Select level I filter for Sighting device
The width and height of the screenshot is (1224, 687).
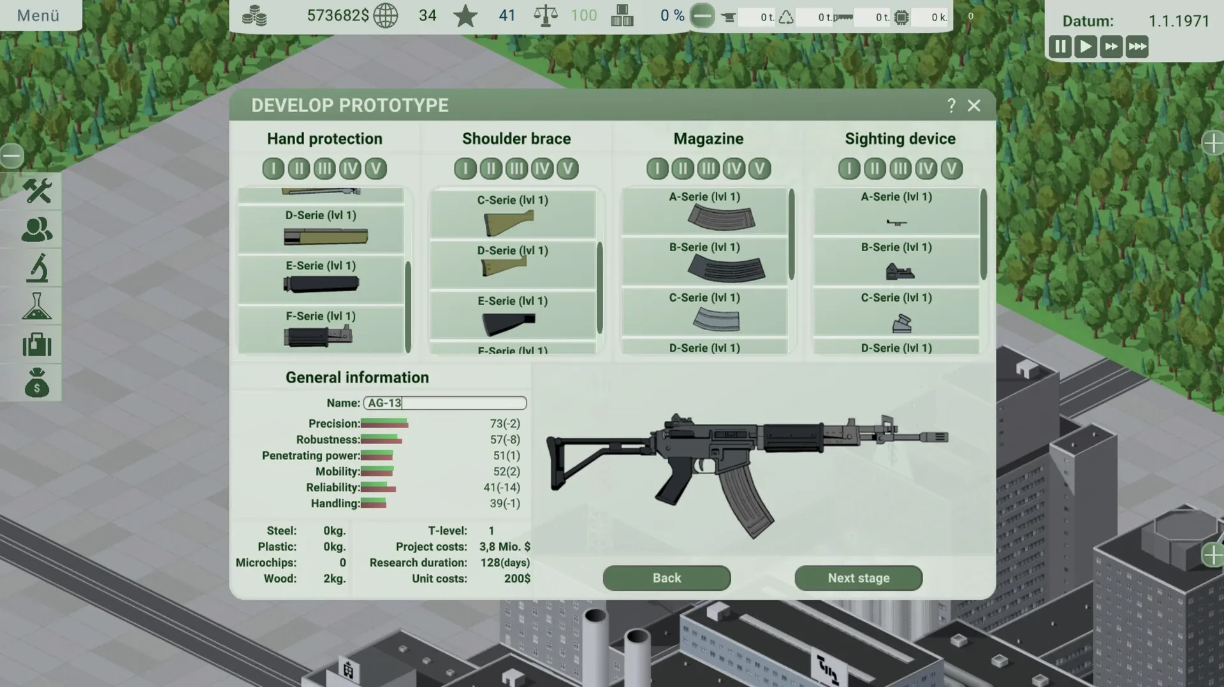point(849,169)
